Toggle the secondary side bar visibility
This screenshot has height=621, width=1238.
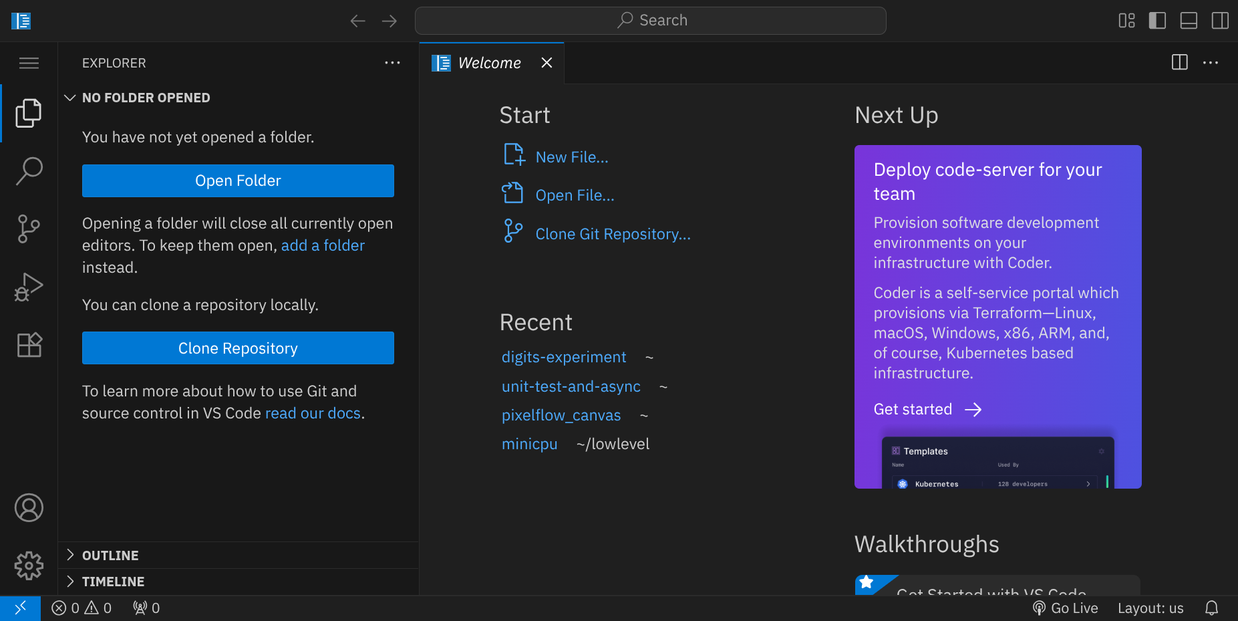click(x=1220, y=21)
